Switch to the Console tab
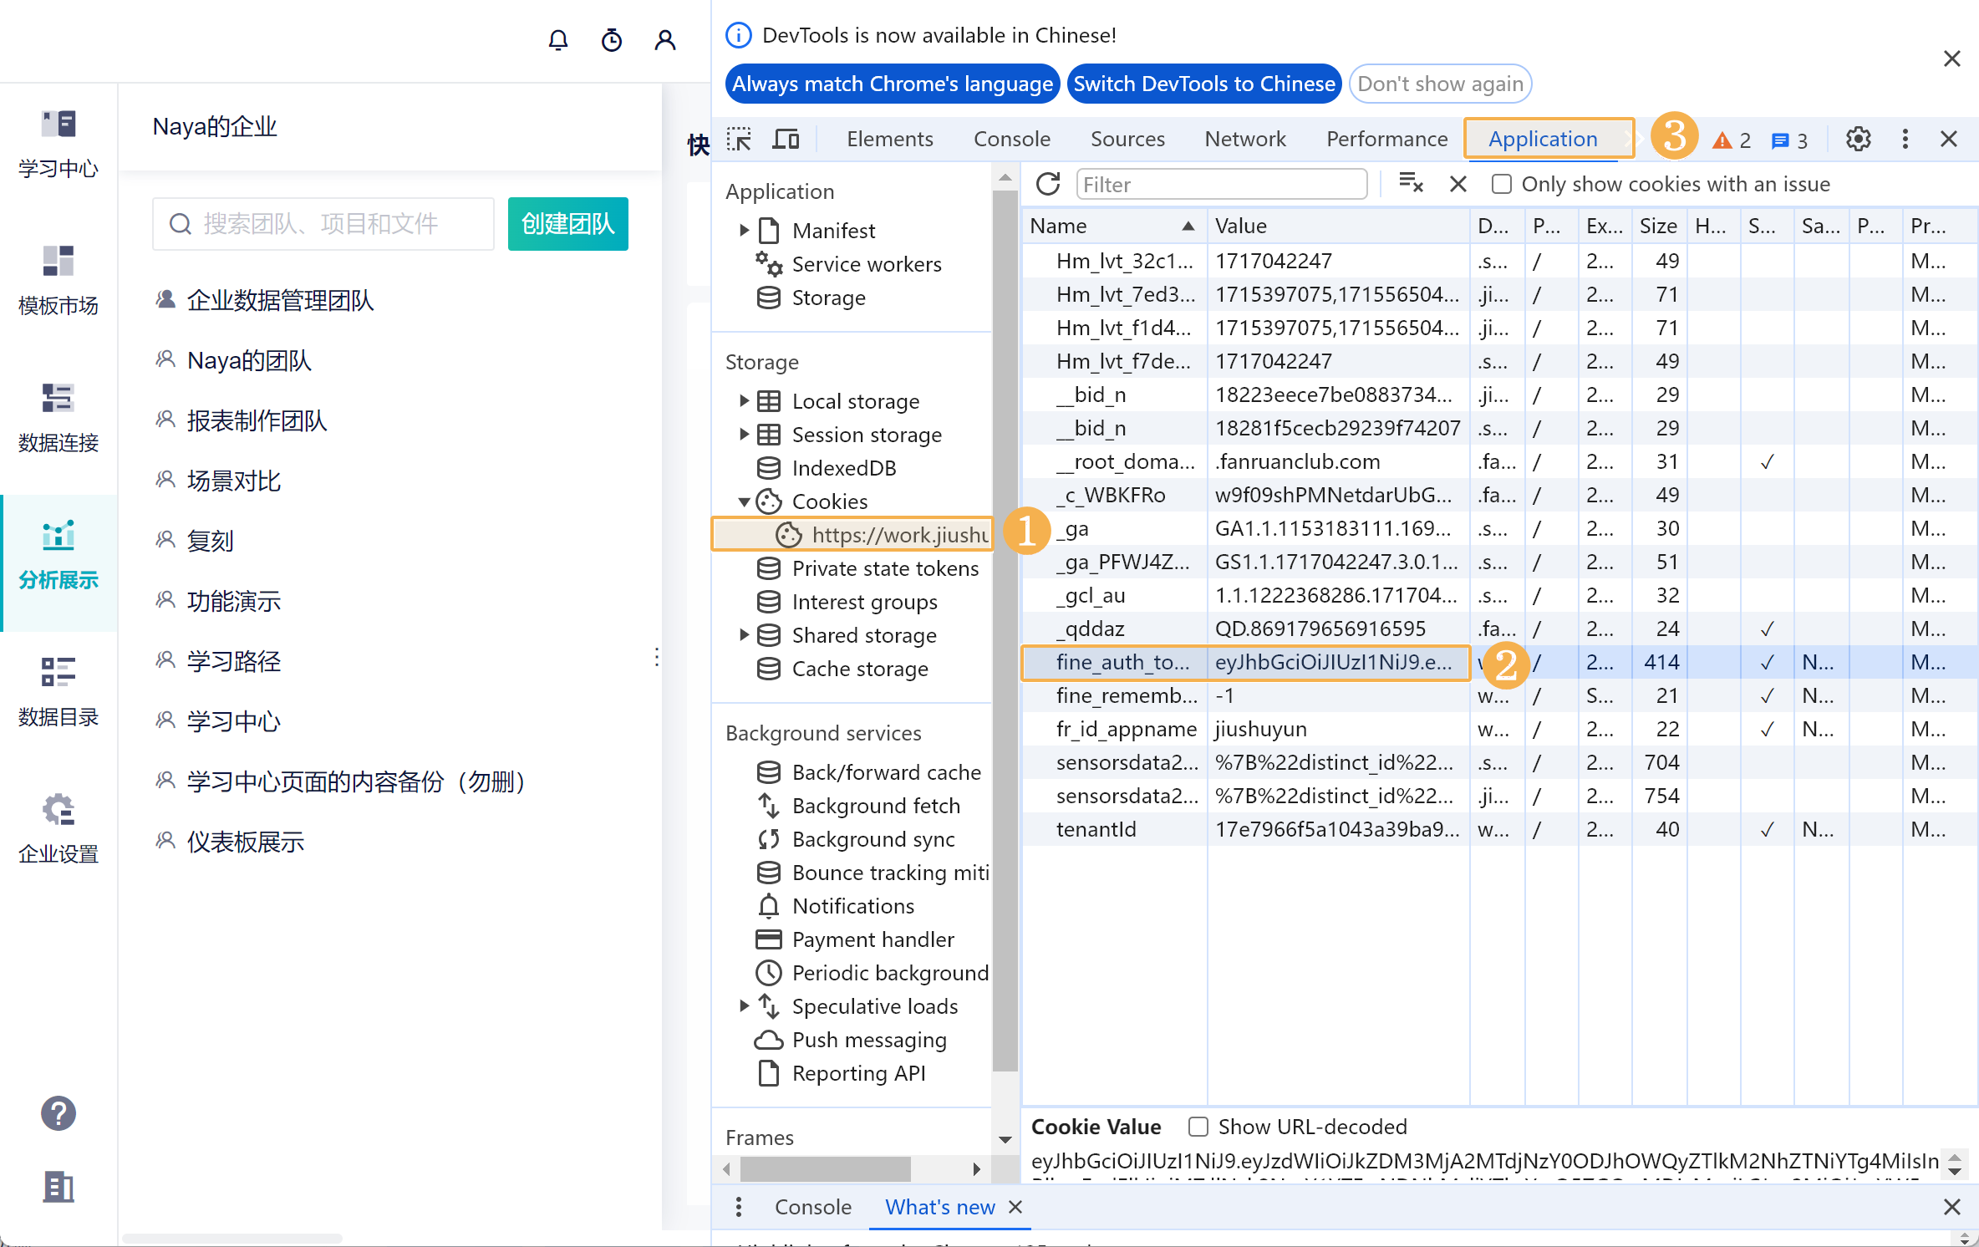Image resolution: width=1979 pixels, height=1247 pixels. (1011, 139)
